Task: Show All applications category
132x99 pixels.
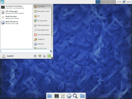Action: 42,16
